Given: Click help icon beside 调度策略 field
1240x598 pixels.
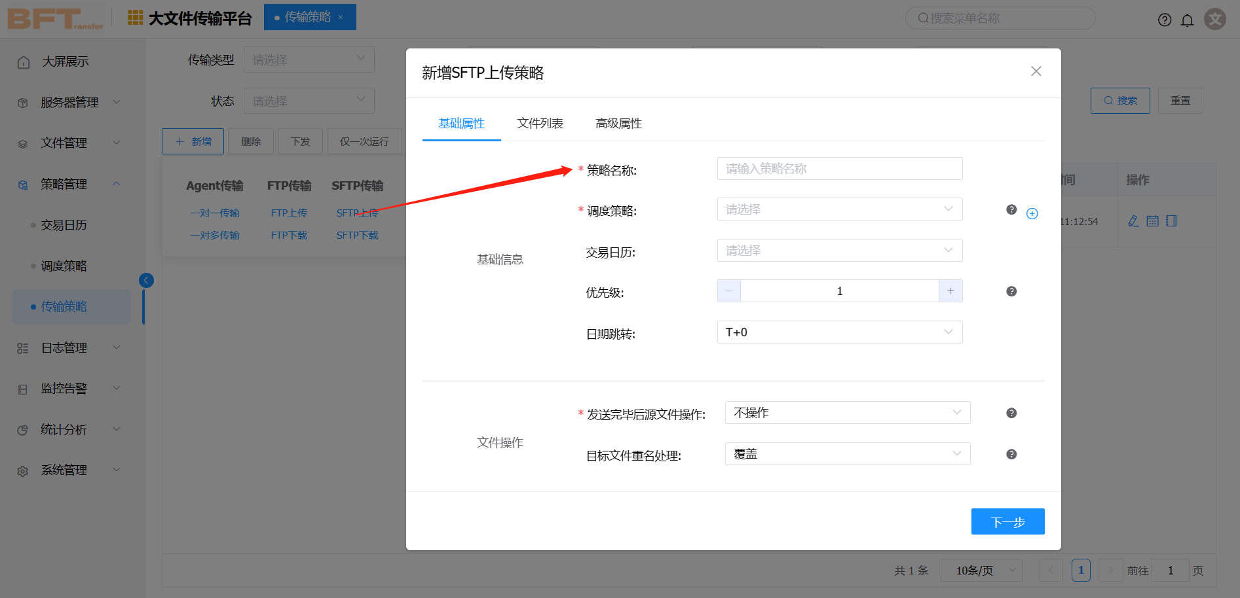Looking at the screenshot, I should [1011, 210].
